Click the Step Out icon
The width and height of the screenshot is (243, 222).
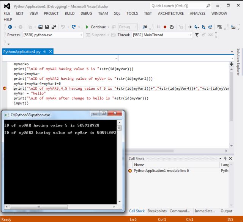[x=210, y=27]
